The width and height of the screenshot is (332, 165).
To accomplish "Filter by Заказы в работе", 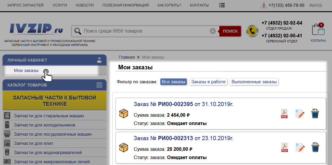I will tap(208, 82).
